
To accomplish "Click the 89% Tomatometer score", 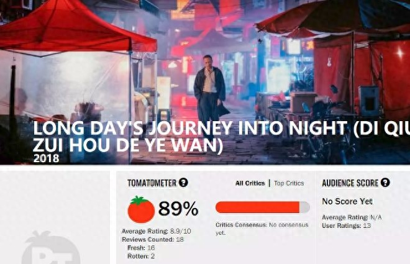I will pyautogui.click(x=178, y=209).
